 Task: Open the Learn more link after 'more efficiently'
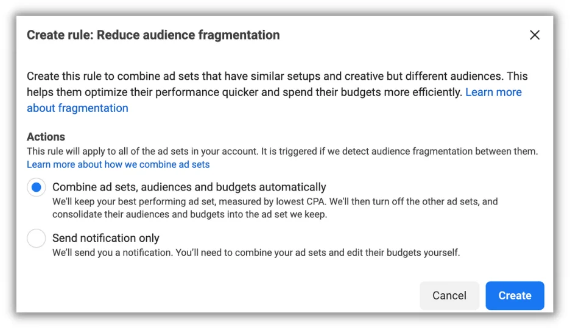[x=493, y=92]
